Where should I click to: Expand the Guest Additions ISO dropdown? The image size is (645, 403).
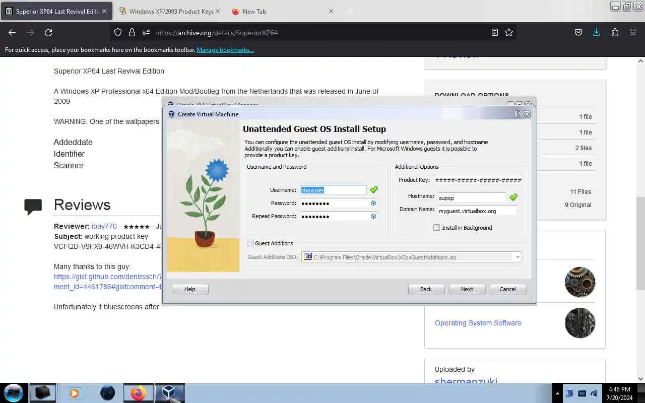(x=517, y=257)
